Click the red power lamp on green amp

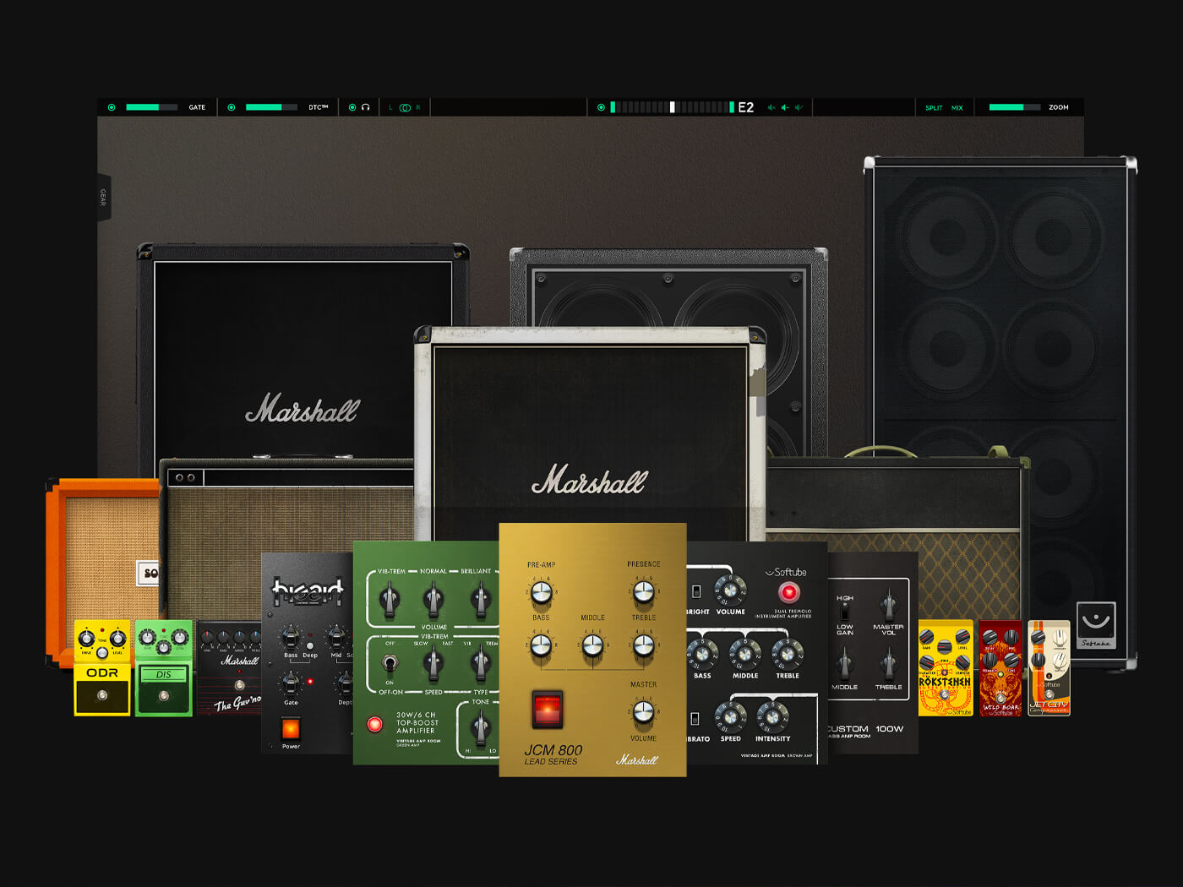(374, 724)
